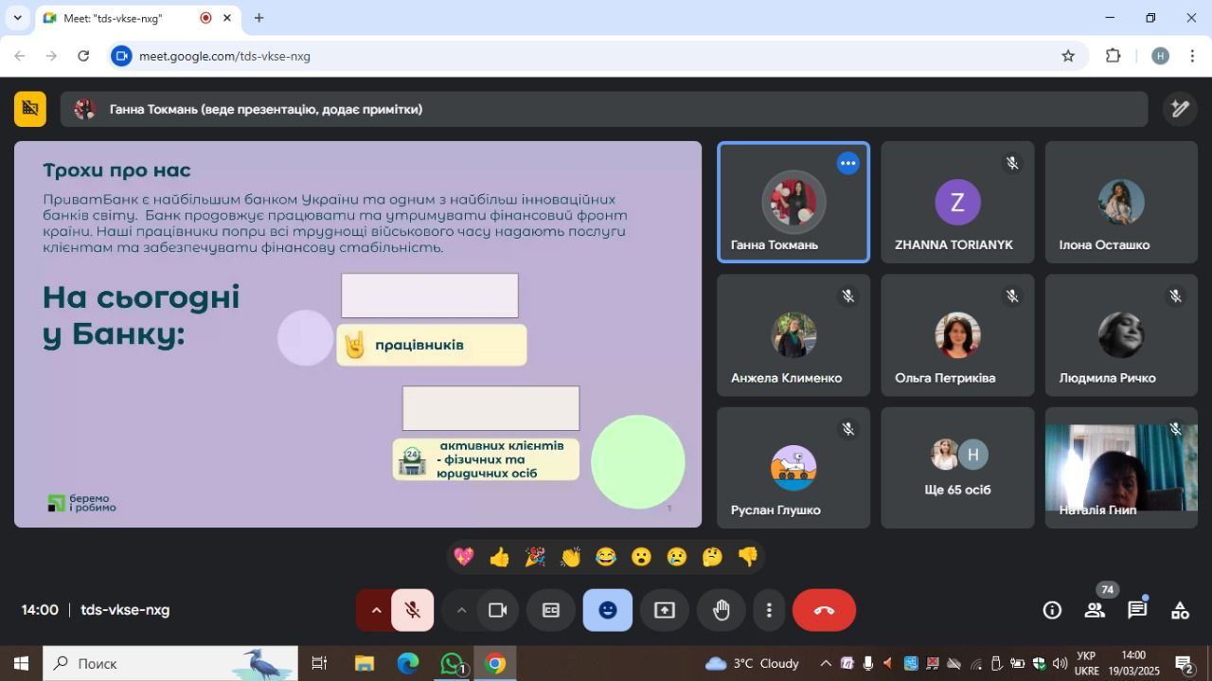
Task: Raise hand in the meeting
Action: click(x=722, y=610)
